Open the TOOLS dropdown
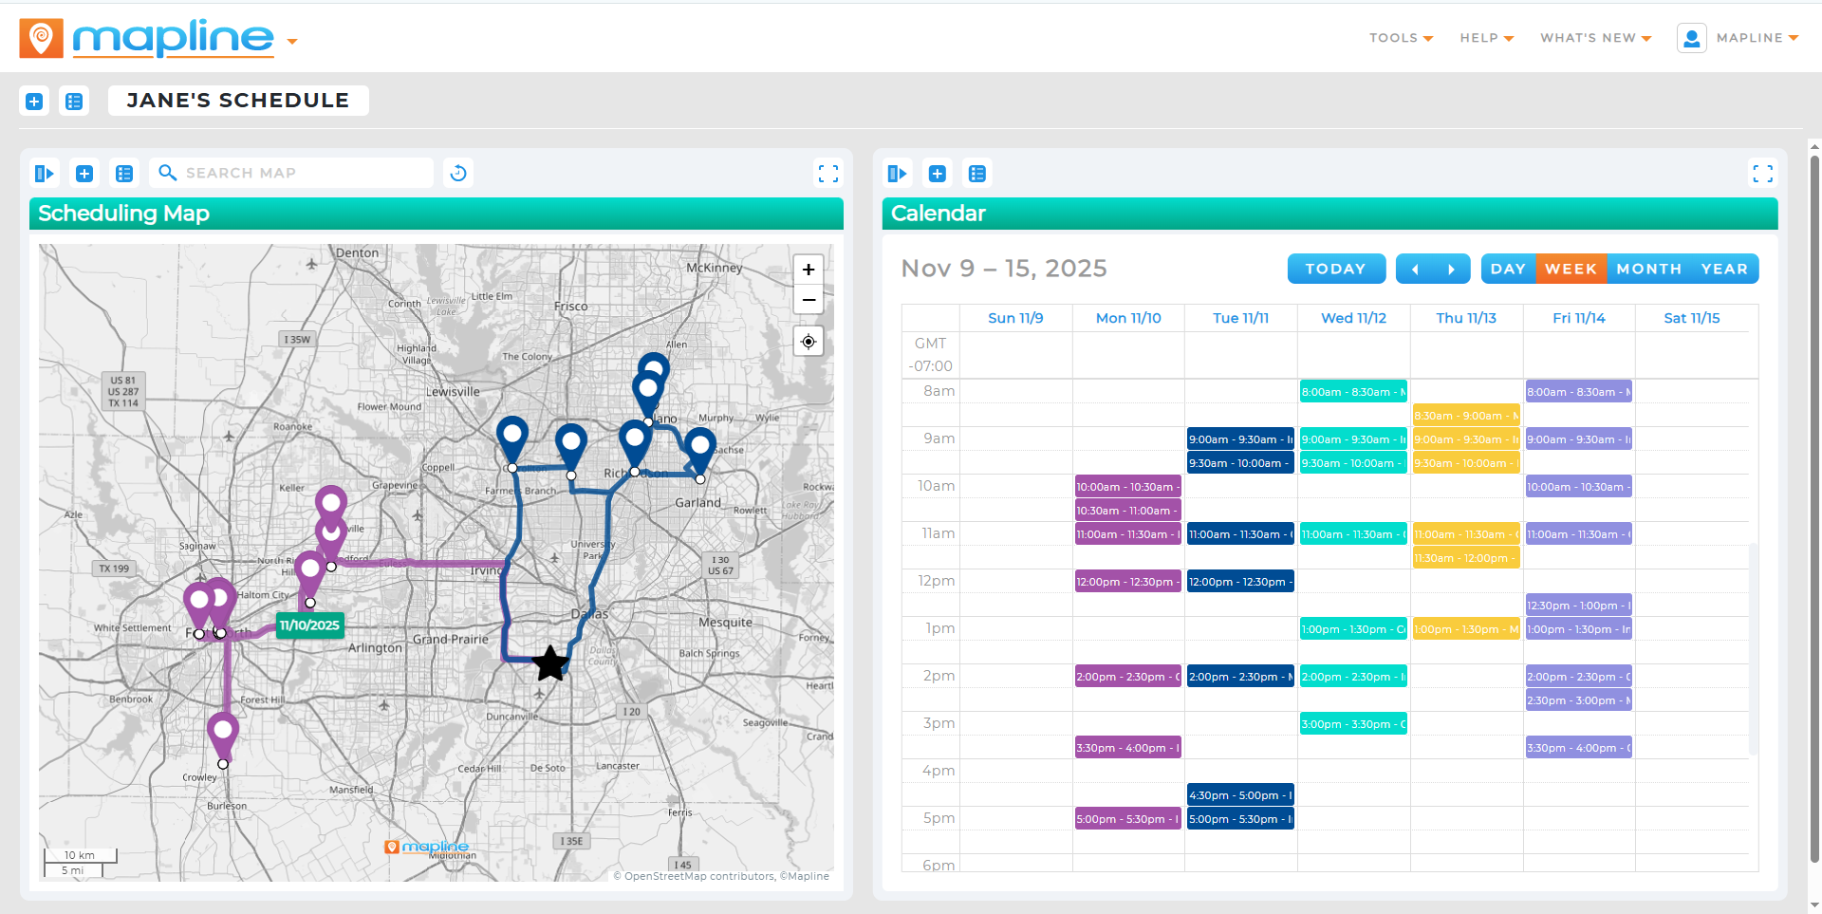This screenshot has height=914, width=1822. pyautogui.click(x=1401, y=38)
